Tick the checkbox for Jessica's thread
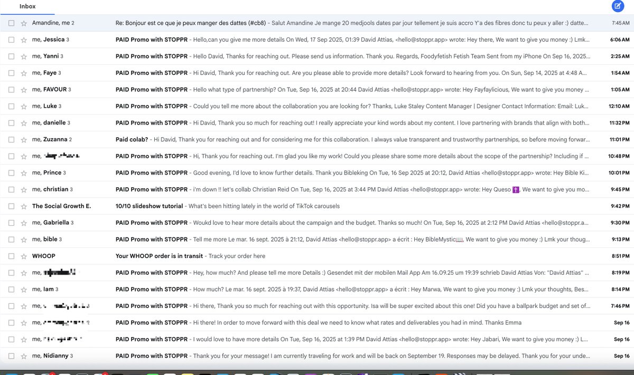The image size is (634, 375). 12,40
